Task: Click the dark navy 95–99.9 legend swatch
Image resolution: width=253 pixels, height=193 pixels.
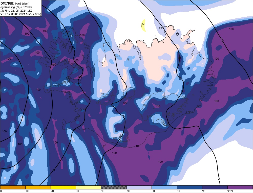Action: coord(215,187)
